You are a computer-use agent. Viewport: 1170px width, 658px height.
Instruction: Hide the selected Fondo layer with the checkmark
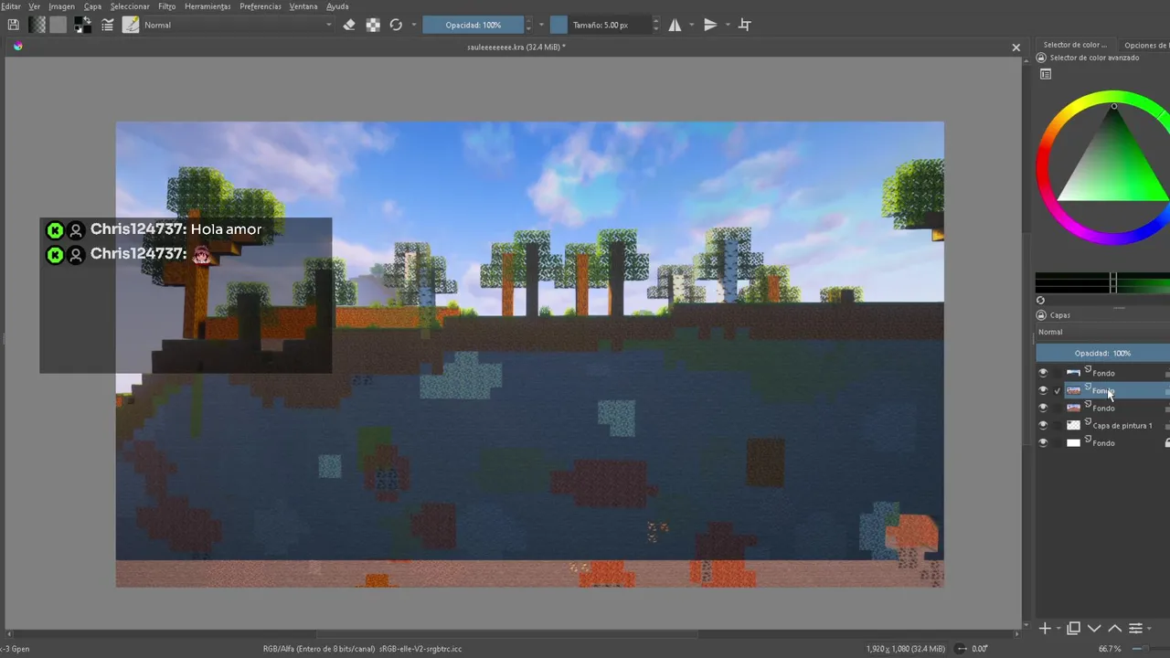click(x=1043, y=390)
